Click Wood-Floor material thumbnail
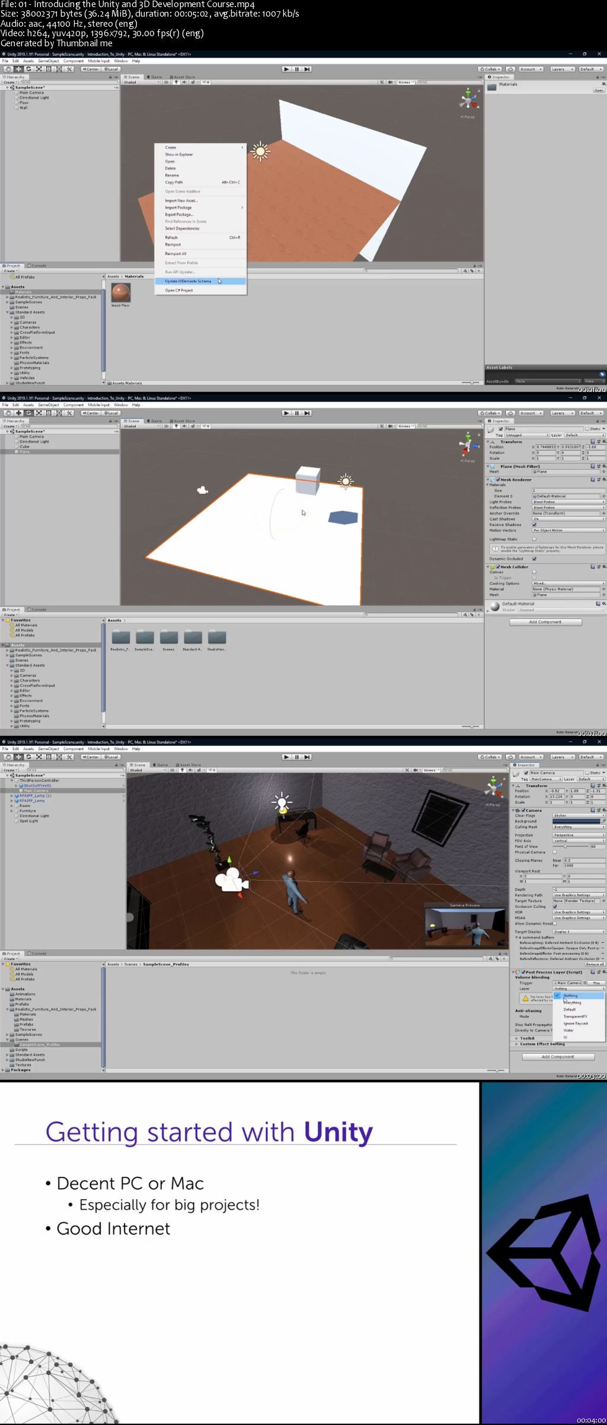Image resolution: width=607 pixels, height=1425 pixels. (x=121, y=292)
